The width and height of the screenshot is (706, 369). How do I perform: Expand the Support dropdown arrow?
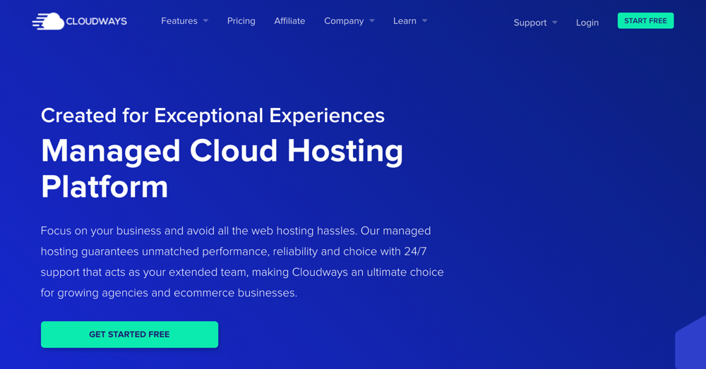[x=555, y=23]
